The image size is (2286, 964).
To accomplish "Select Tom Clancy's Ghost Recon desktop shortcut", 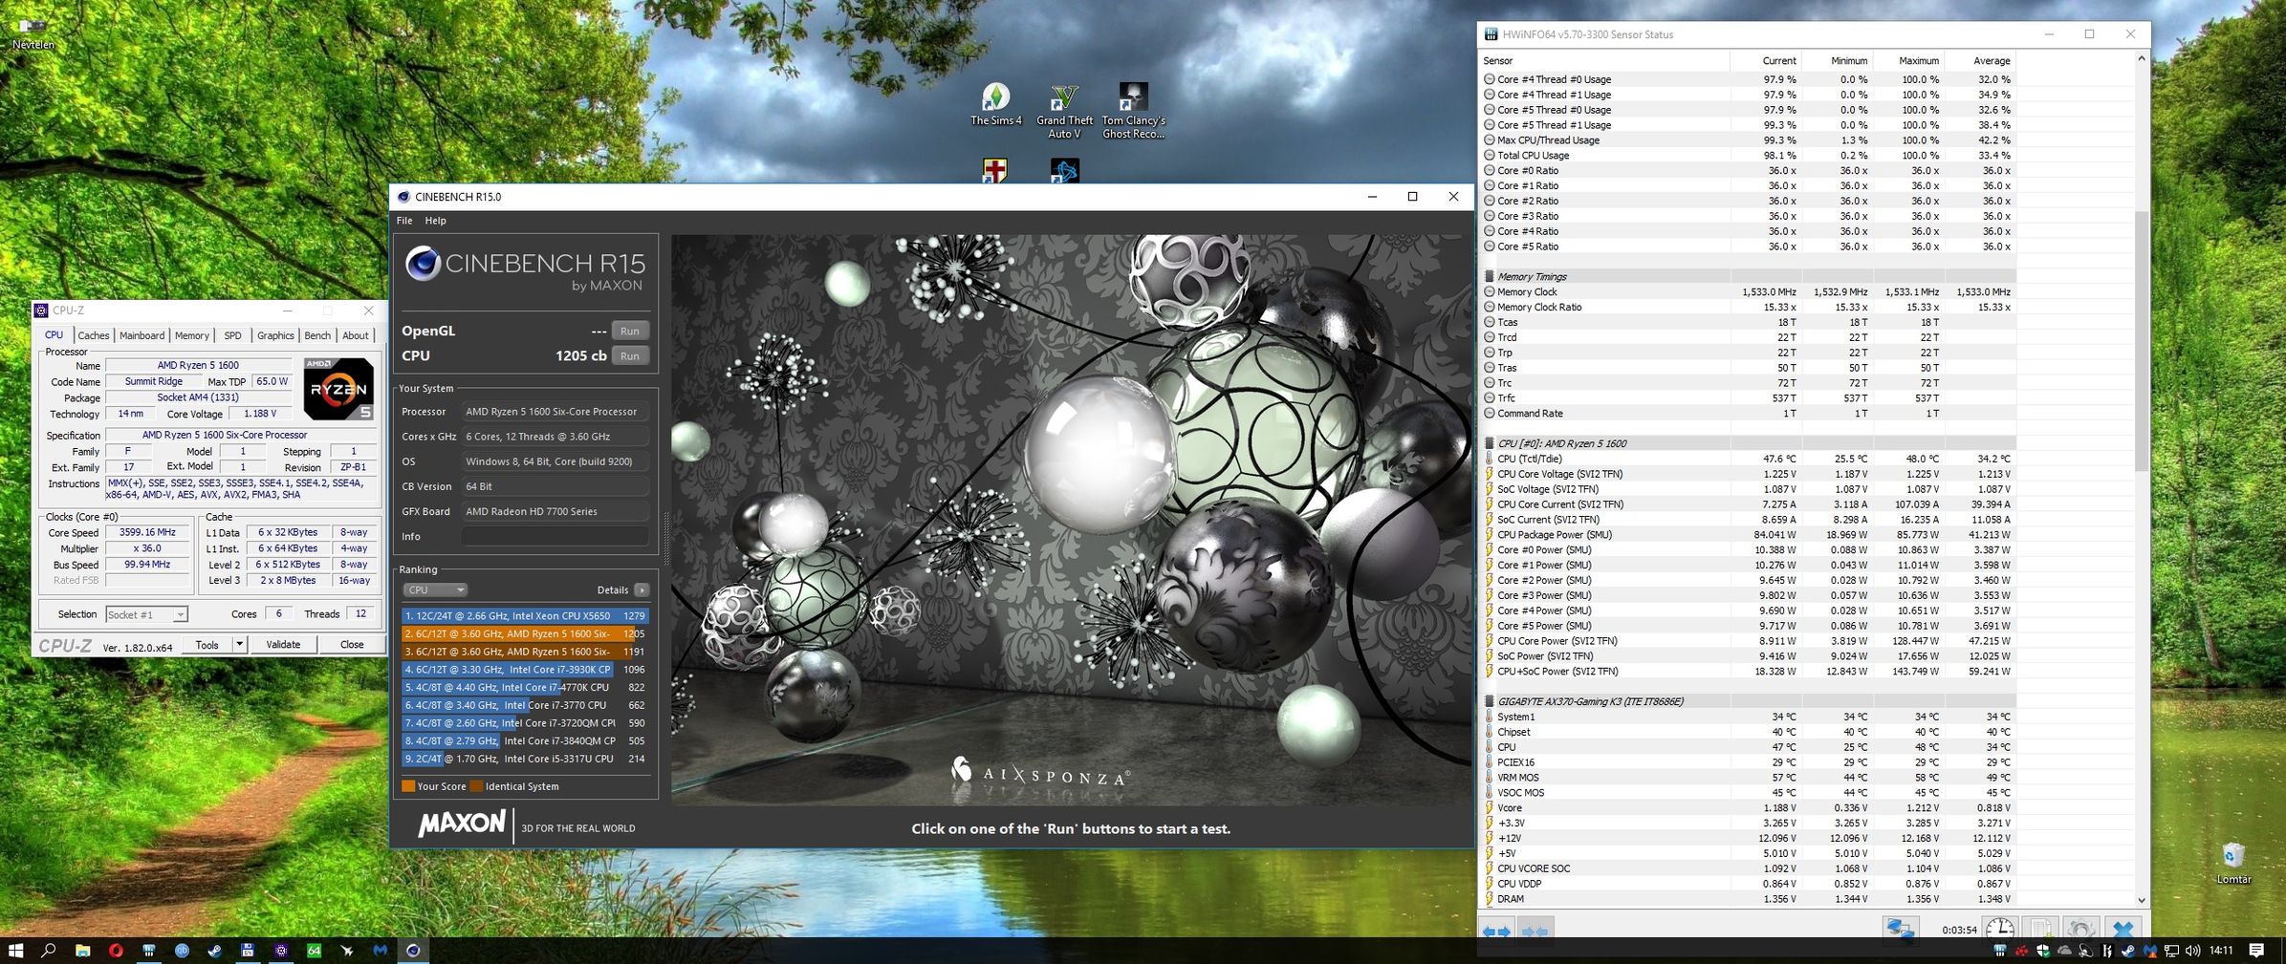I will [x=1133, y=111].
